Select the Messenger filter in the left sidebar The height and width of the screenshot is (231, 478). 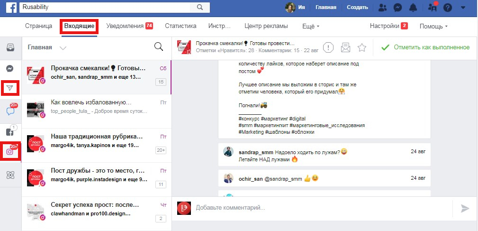10,69
